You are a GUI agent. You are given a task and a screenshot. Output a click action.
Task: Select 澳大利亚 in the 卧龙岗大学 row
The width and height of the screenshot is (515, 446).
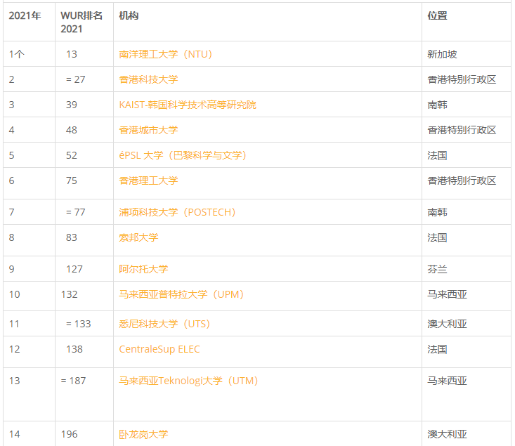[447, 434]
